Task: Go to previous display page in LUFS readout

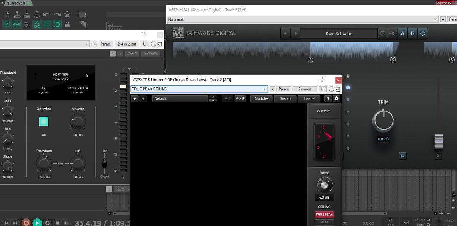Action: 35,76
